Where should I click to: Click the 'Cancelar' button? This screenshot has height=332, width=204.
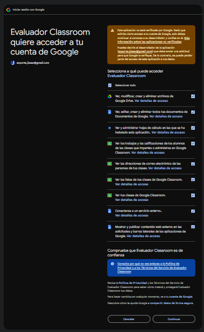(129, 319)
